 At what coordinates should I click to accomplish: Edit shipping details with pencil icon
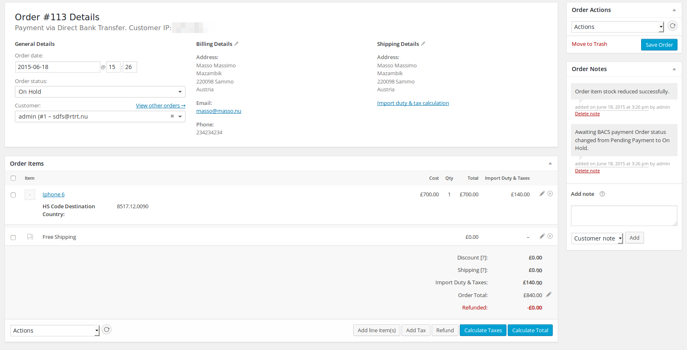pyautogui.click(x=423, y=44)
